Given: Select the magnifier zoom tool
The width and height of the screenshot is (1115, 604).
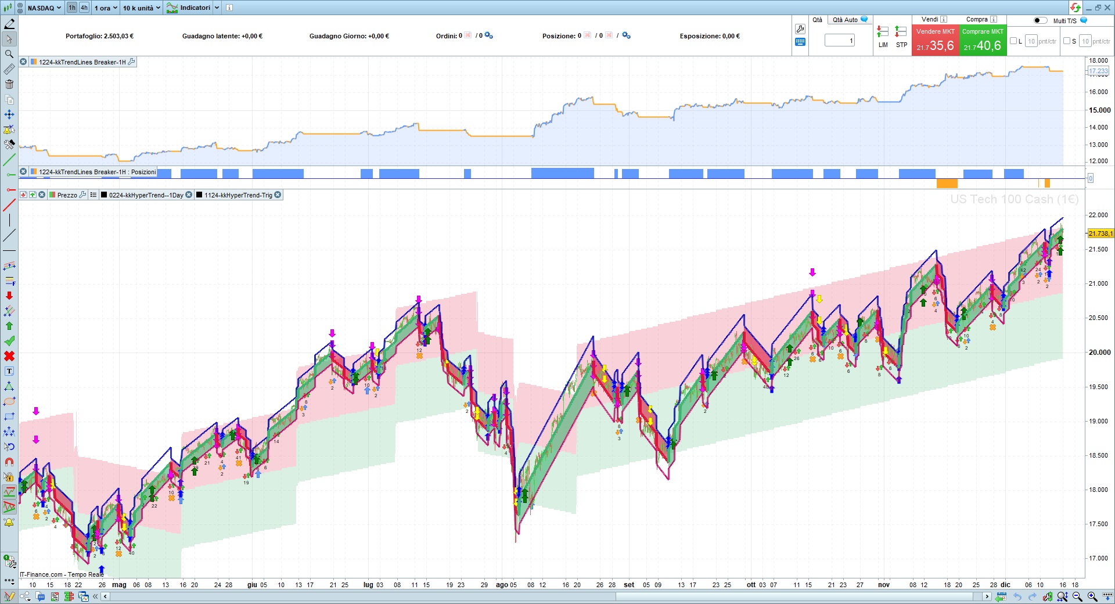Looking at the screenshot, I should pyautogui.click(x=9, y=54).
